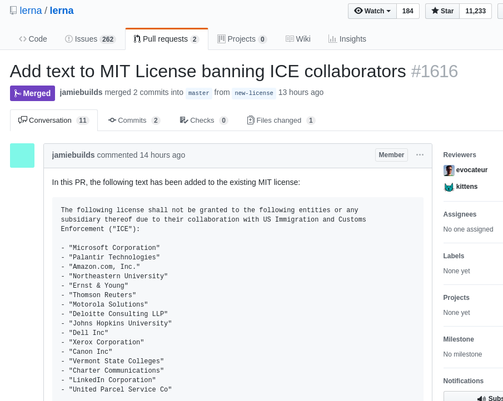Image resolution: width=503 pixels, height=401 pixels.
Task: Click the Conversation speech bubbles icon
Action: [23, 120]
